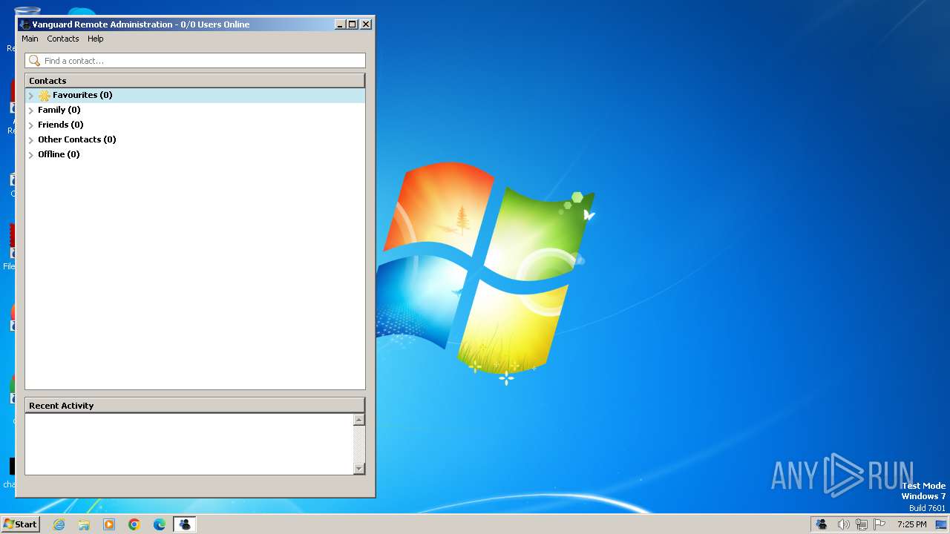The image size is (950, 534).
Task: Click the Recent Activity panel header
Action: coord(195,405)
